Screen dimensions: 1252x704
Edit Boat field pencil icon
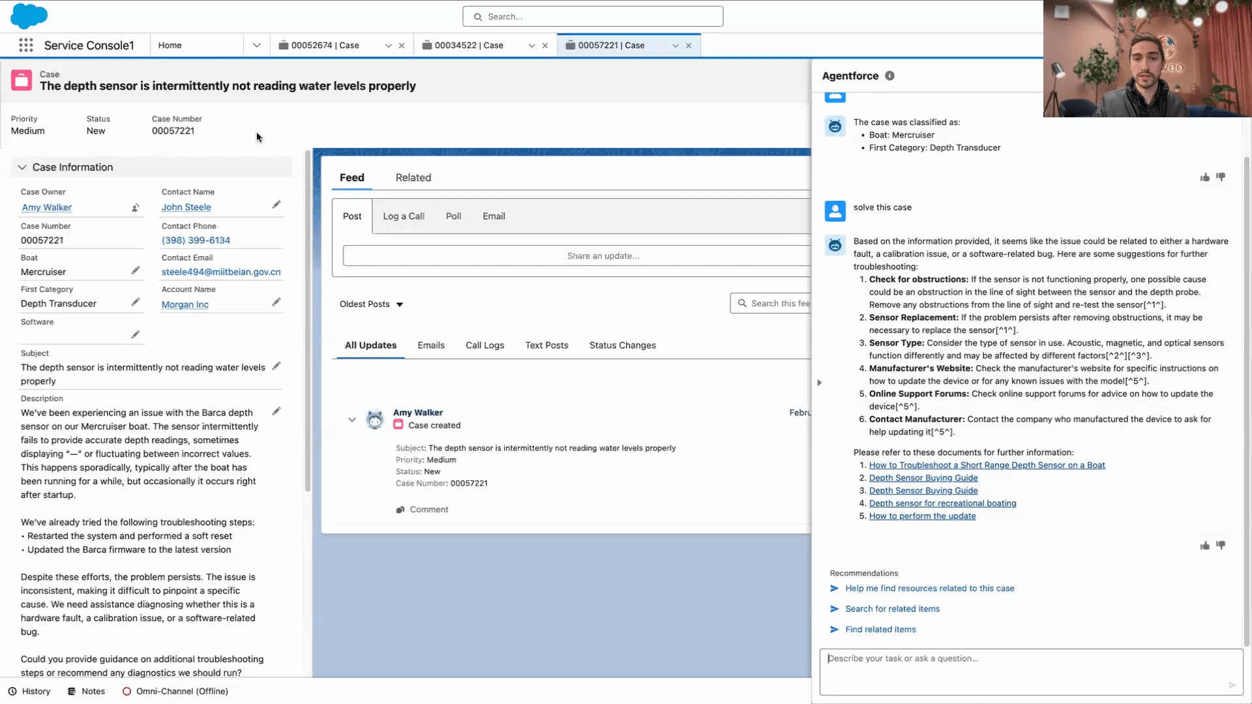[136, 271]
